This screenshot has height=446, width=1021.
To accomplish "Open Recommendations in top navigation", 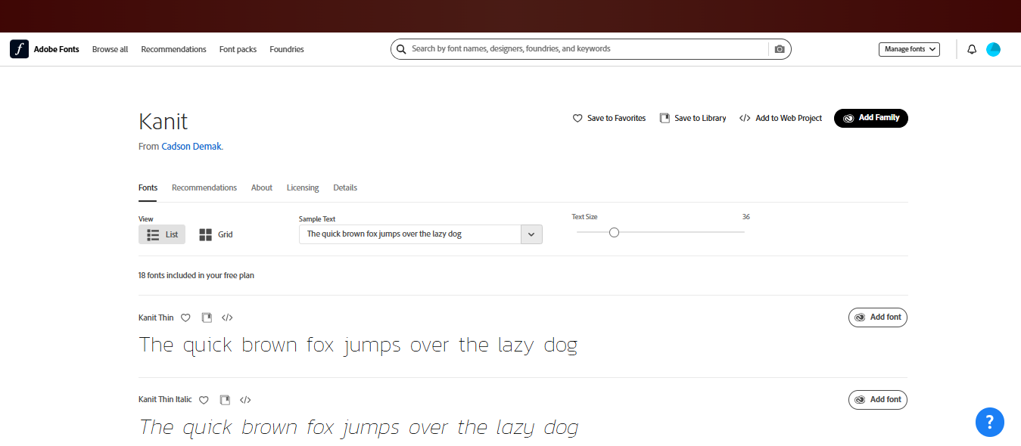I will [173, 49].
